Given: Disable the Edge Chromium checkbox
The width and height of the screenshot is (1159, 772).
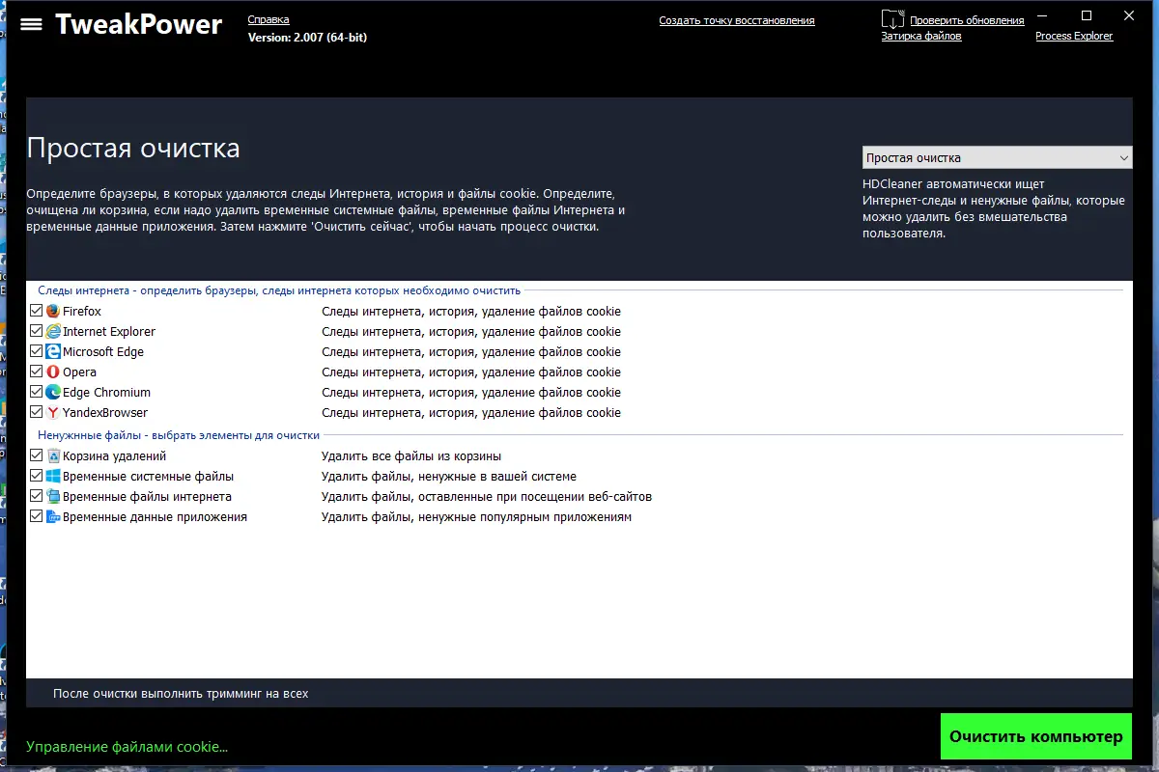Looking at the screenshot, I should pos(37,393).
